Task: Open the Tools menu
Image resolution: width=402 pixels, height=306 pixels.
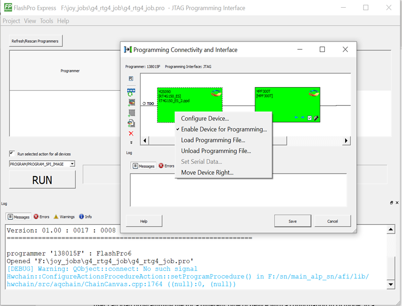Action: click(x=47, y=21)
